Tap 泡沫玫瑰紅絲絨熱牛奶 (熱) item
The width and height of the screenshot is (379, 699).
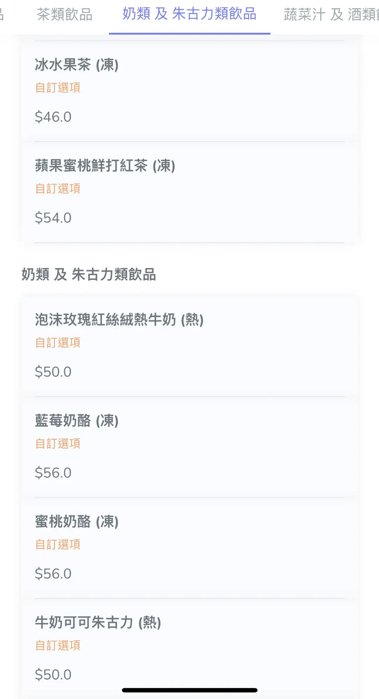click(119, 320)
